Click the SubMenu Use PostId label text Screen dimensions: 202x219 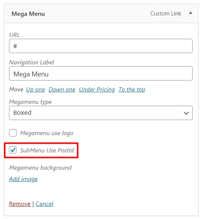coord(47,151)
